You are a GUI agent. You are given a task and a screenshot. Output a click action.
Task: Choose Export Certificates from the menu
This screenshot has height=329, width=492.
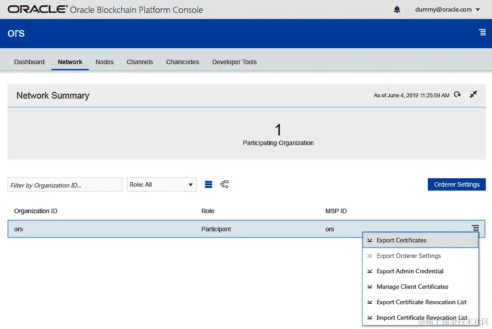click(420, 240)
